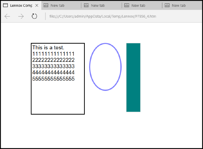This screenshot has width=203, height=149.
Task: Select the second New tab label
Action: [98, 5]
